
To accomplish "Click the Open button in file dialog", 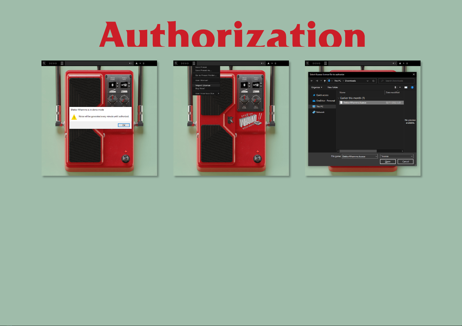I will point(388,162).
